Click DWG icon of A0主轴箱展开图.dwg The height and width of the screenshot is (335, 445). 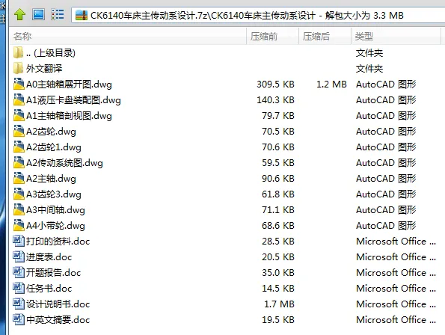tap(19, 84)
